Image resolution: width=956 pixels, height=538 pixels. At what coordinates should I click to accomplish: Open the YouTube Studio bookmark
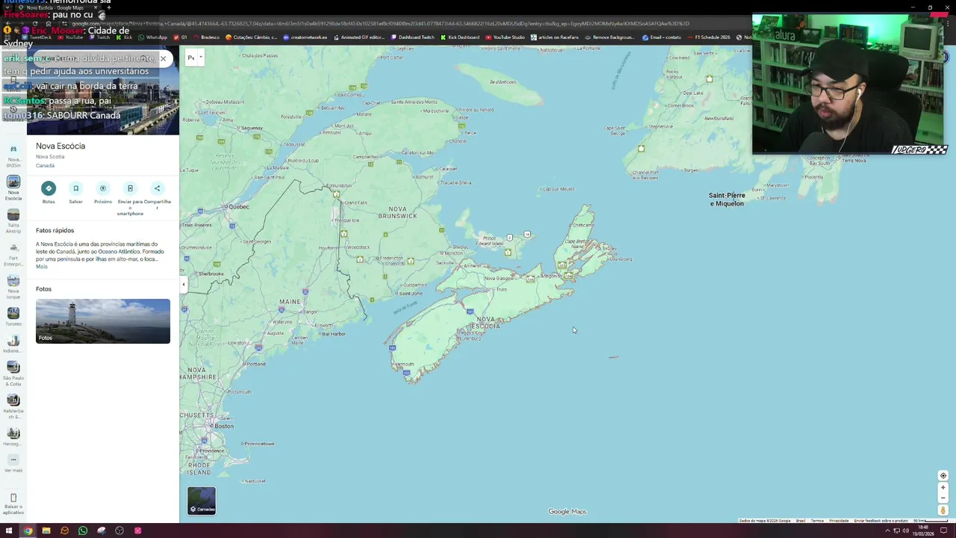click(x=505, y=37)
